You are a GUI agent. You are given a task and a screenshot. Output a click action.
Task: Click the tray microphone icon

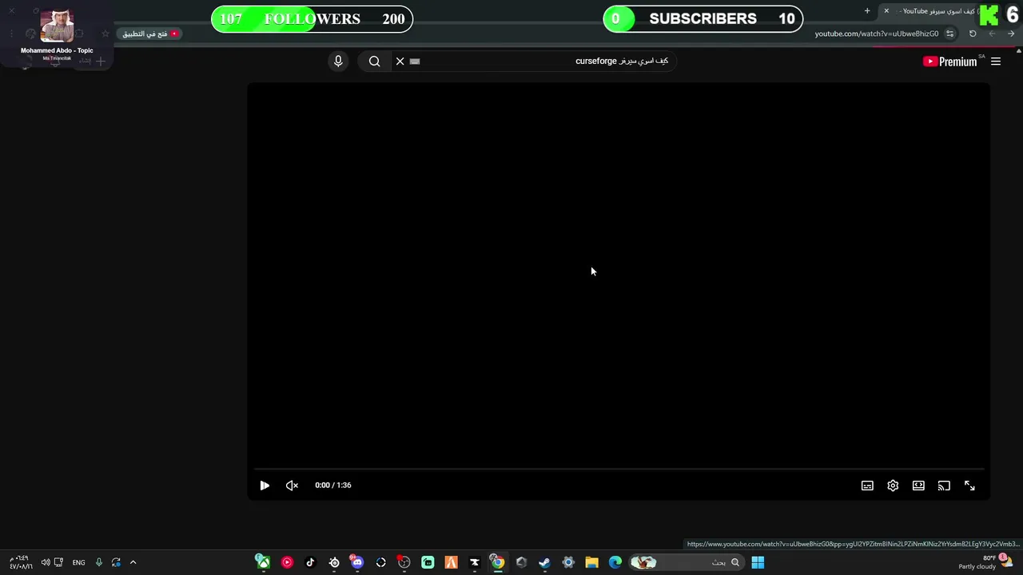[x=98, y=562]
